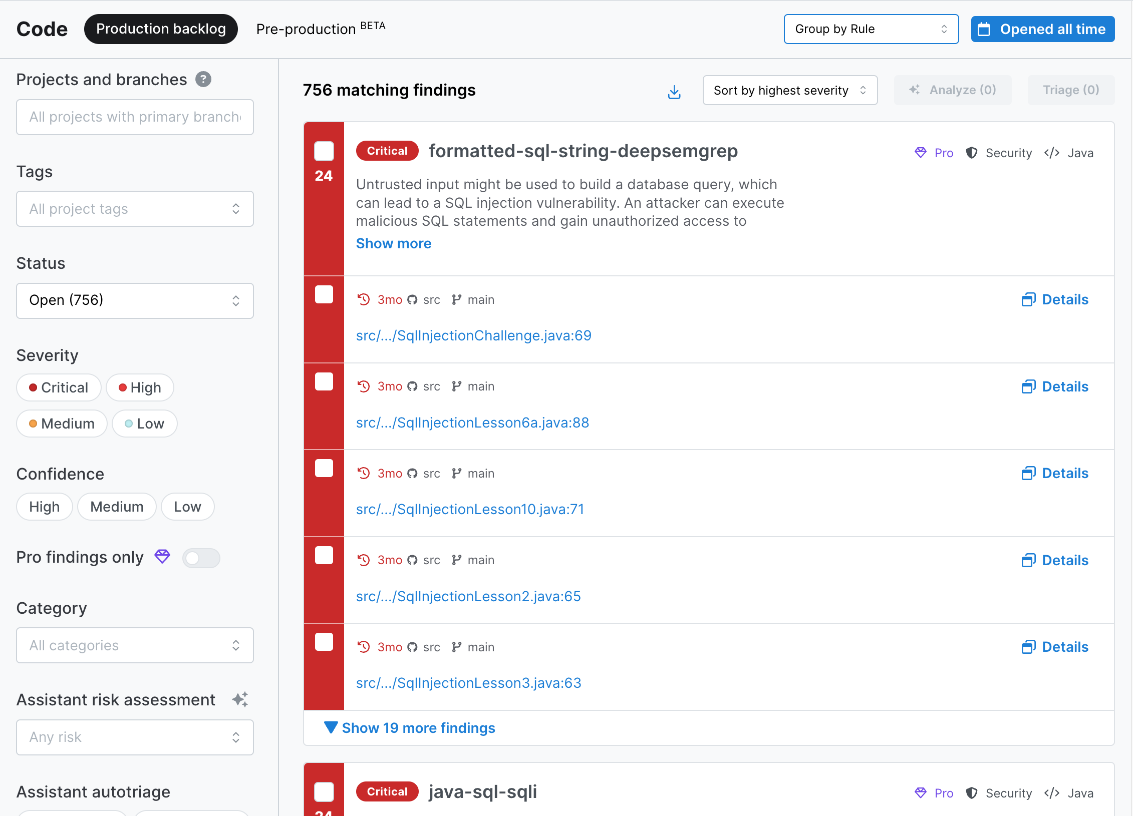
Task: Click the Projects and branches search field
Action: pyautogui.click(x=135, y=115)
